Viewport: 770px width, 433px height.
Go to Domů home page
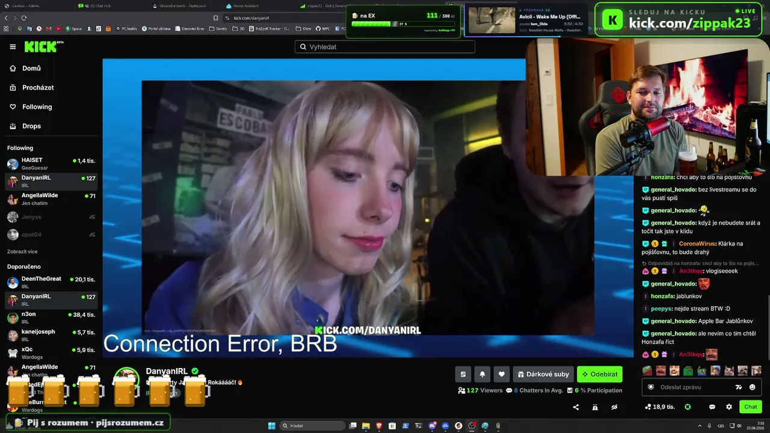[25, 69]
